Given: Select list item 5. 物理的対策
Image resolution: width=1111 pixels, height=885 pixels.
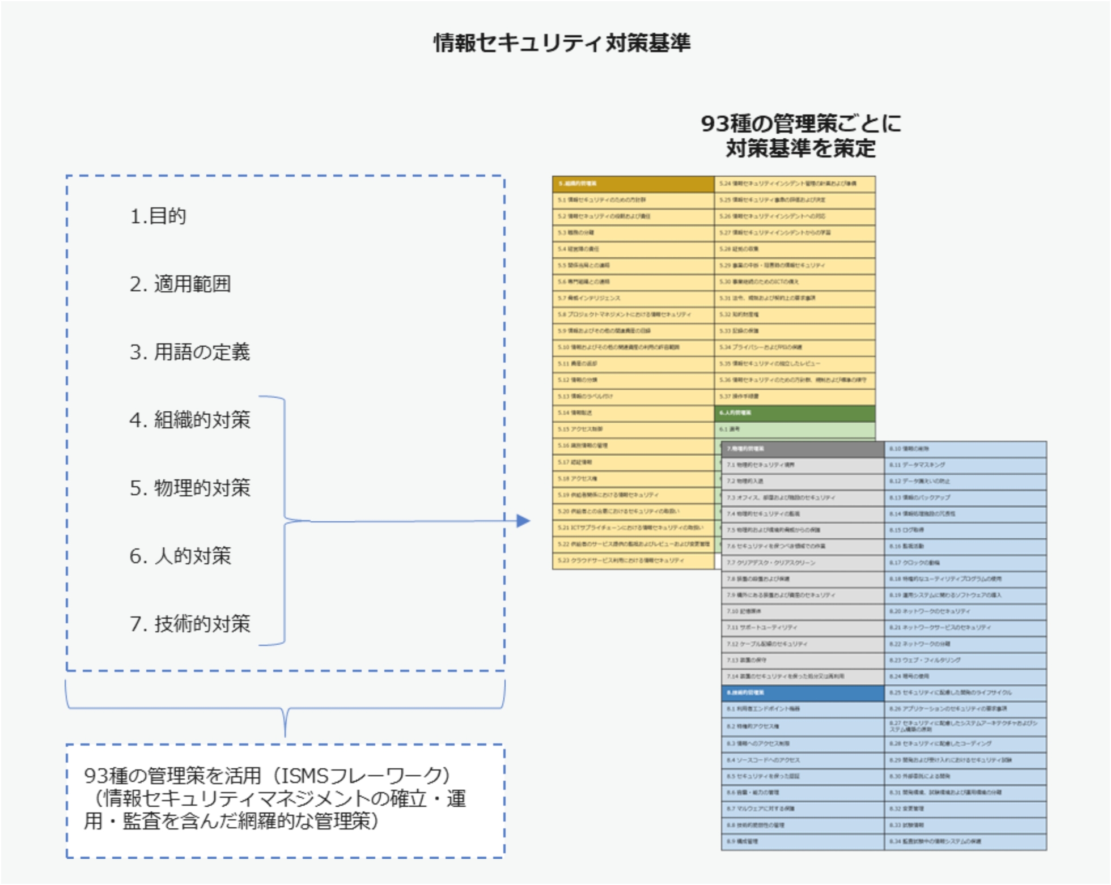Looking at the screenshot, I should click(x=190, y=488).
